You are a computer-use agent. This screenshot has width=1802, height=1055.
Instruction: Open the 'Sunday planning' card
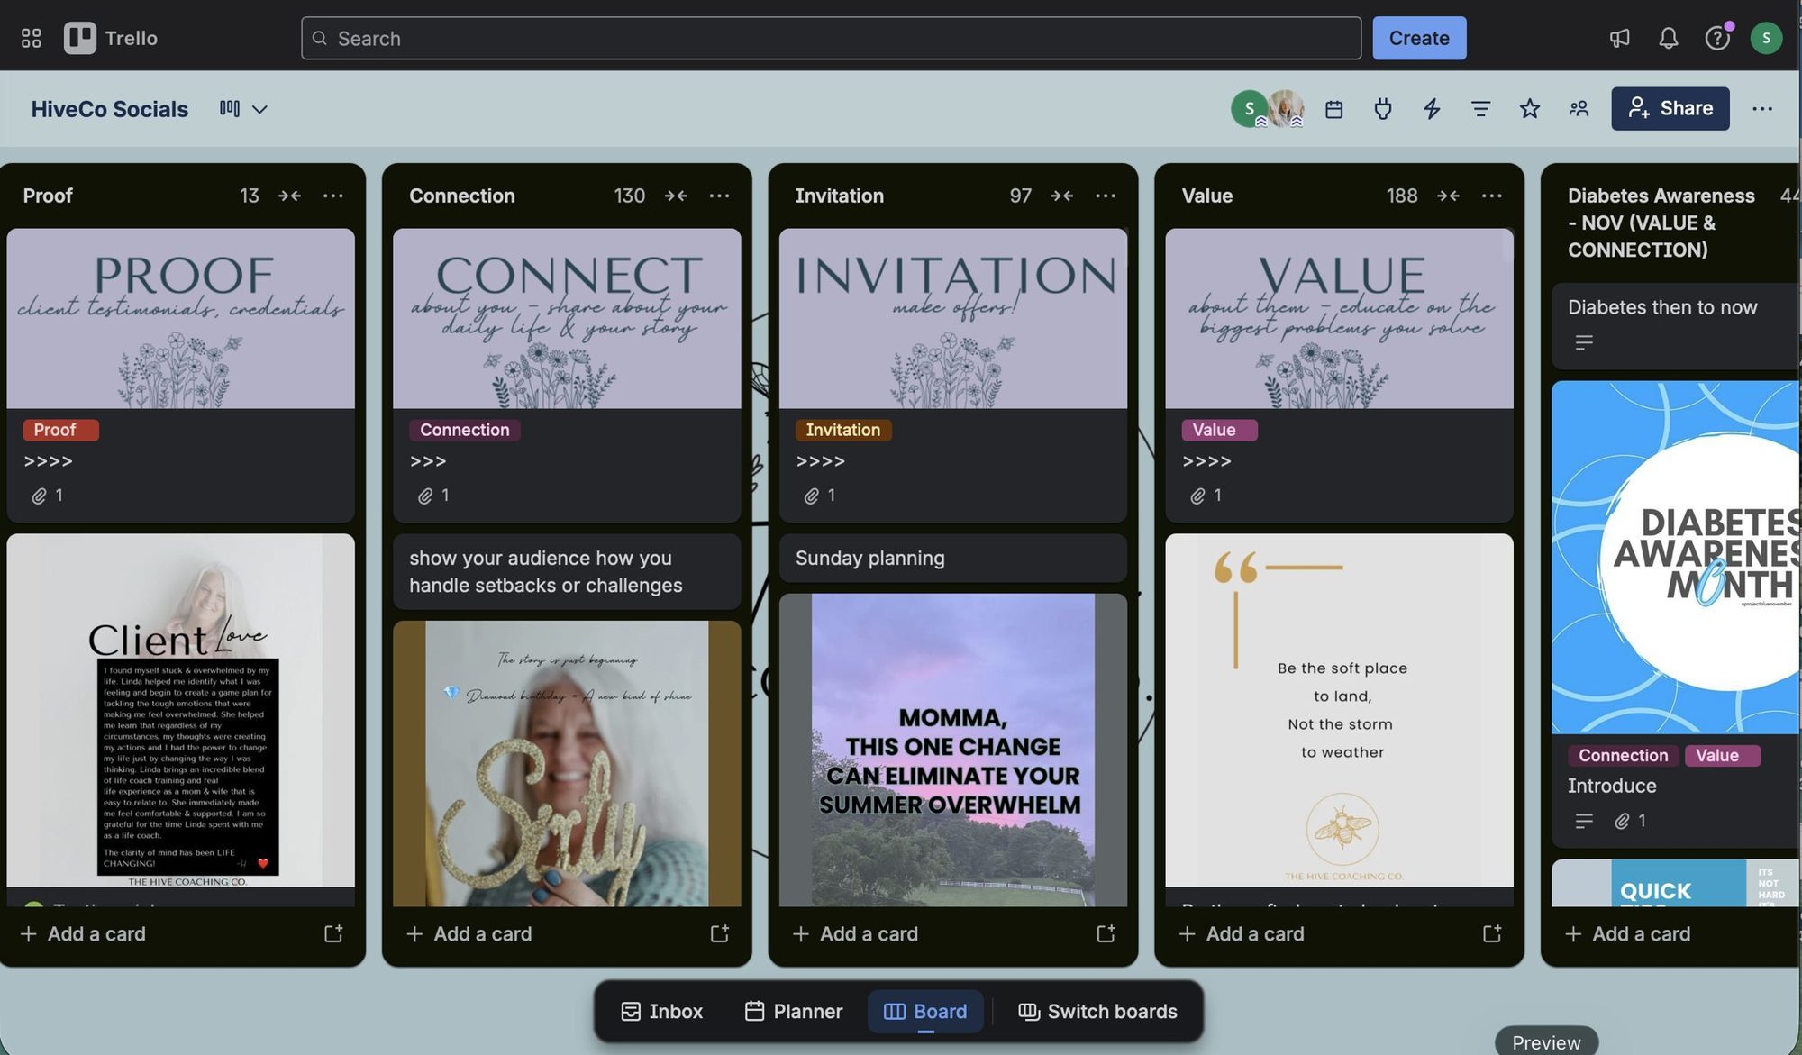click(x=953, y=558)
